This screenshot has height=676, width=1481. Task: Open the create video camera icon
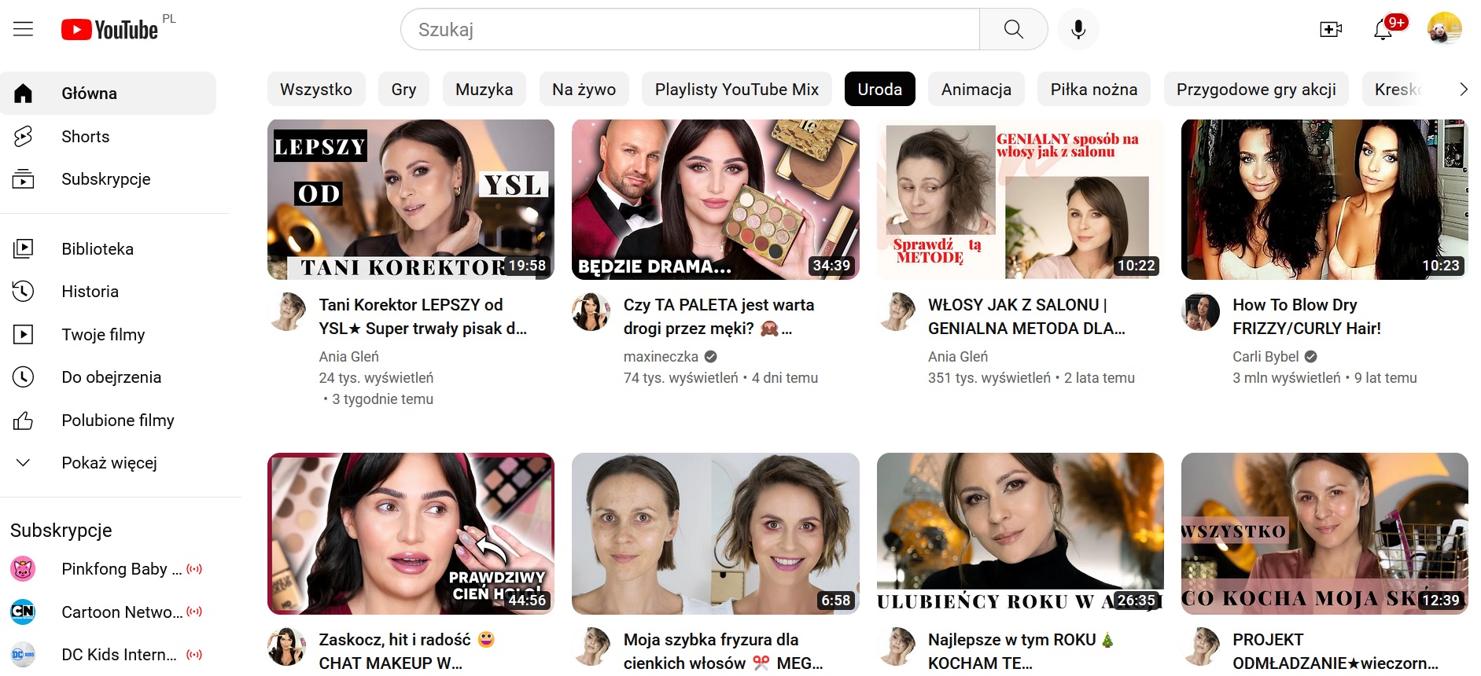1331,30
